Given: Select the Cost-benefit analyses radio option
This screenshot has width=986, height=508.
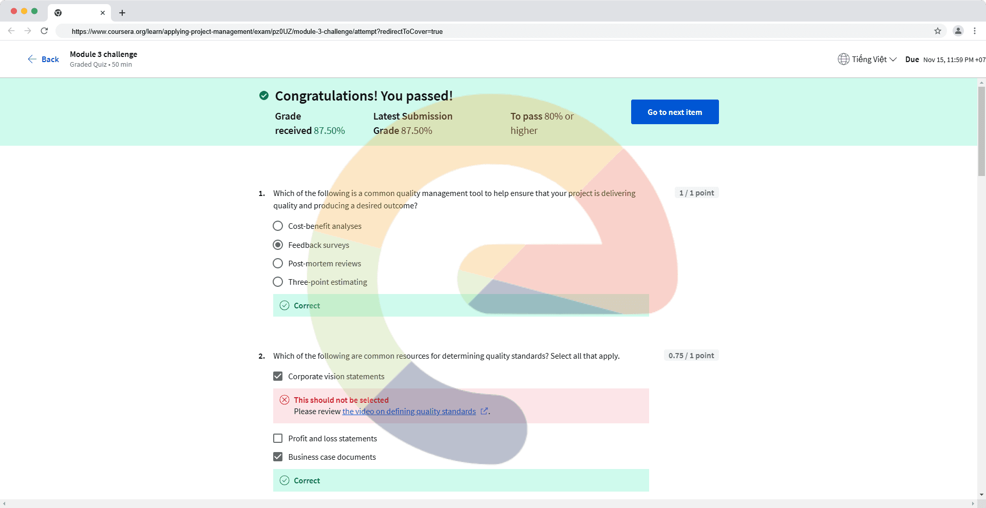Looking at the screenshot, I should 278,226.
